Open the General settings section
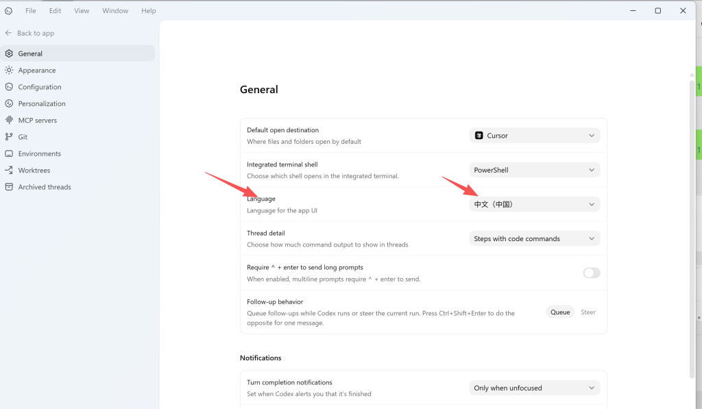The image size is (702, 409). (30, 53)
